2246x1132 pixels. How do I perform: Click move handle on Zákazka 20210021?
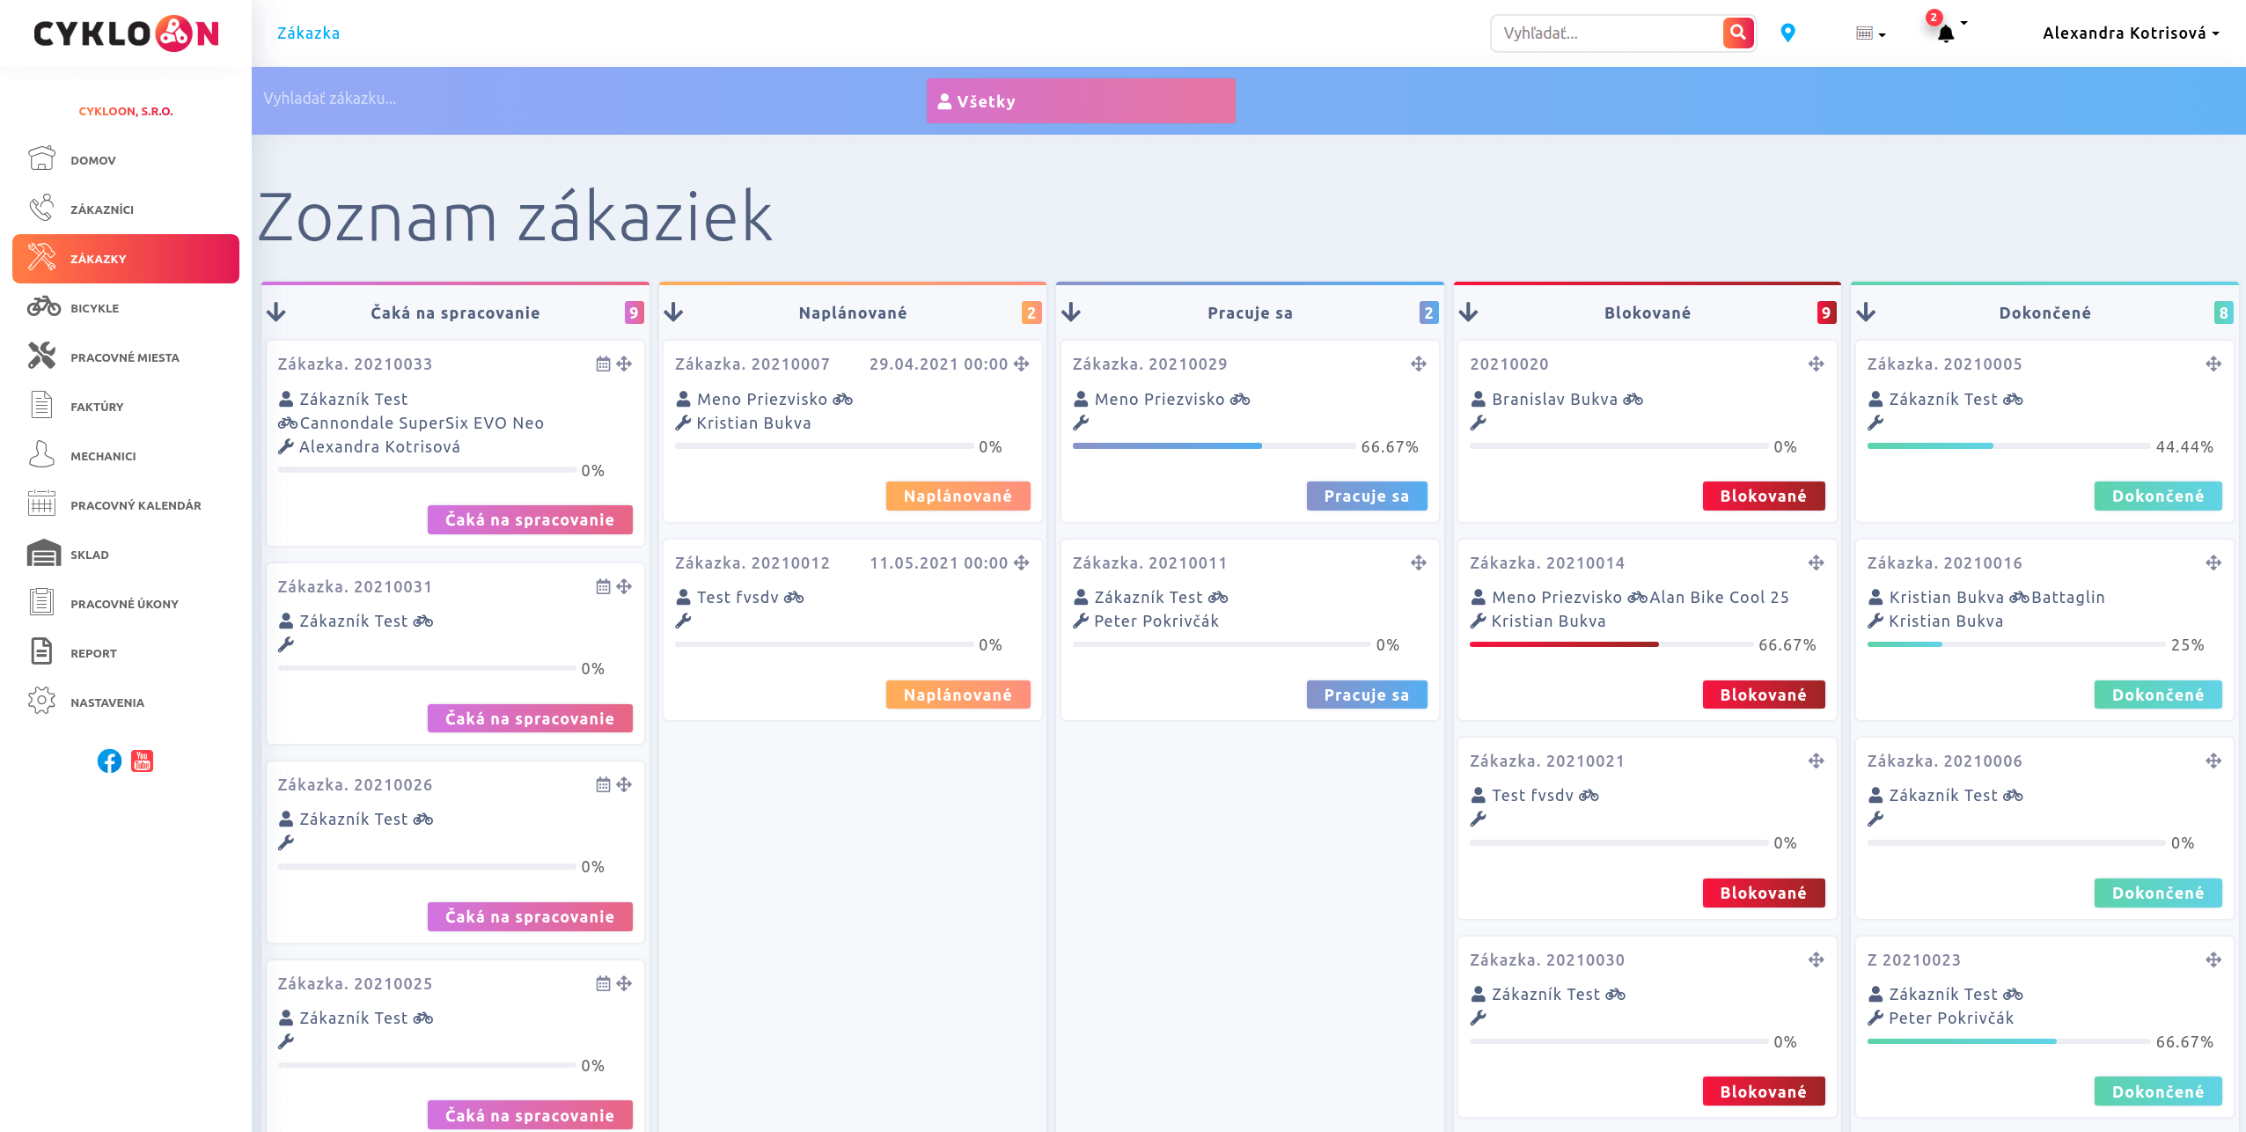coord(1817,761)
